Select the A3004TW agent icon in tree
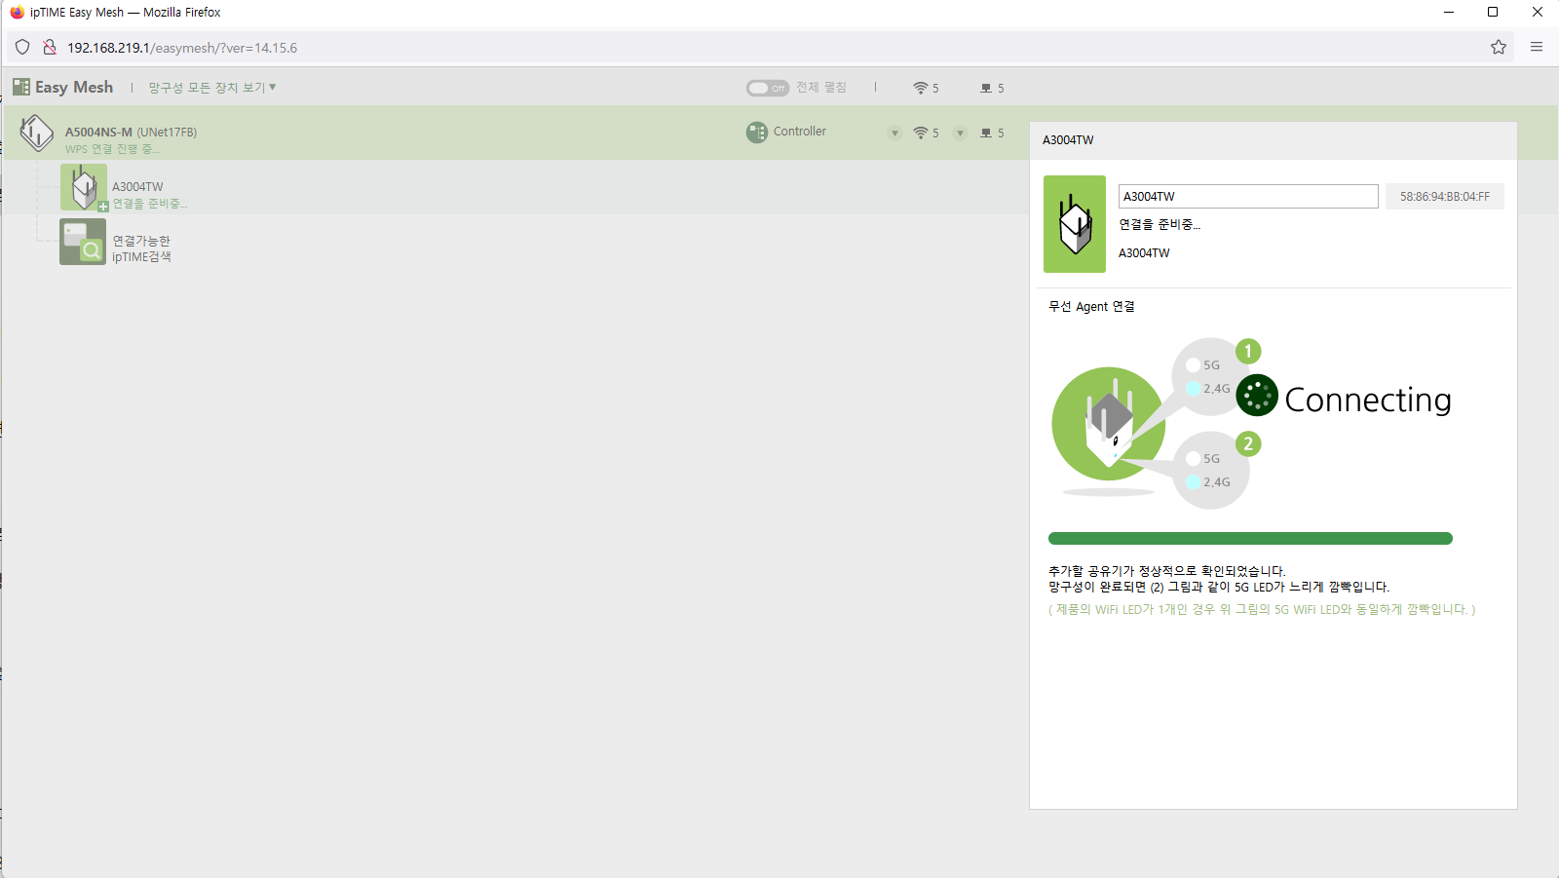This screenshot has width=1559, height=878. pos(84,187)
